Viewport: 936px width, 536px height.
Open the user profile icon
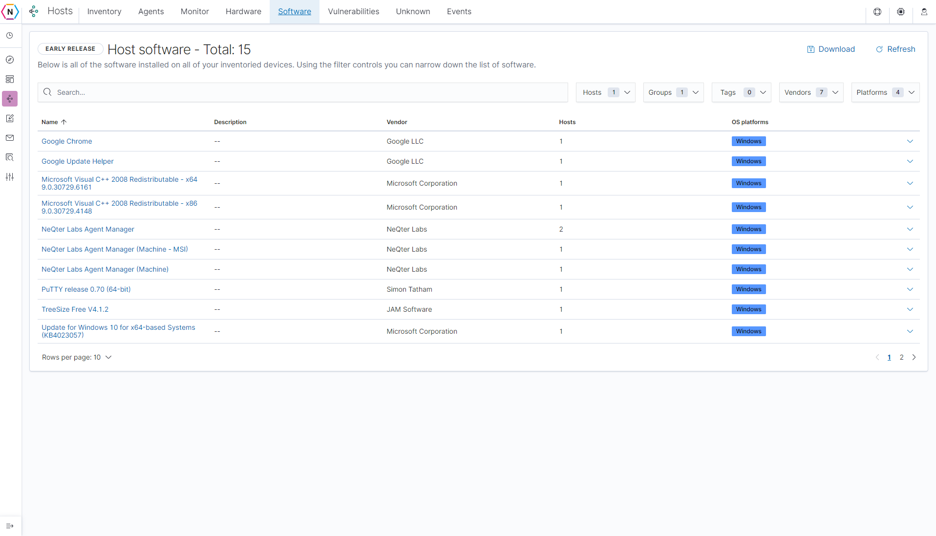pos(924,12)
